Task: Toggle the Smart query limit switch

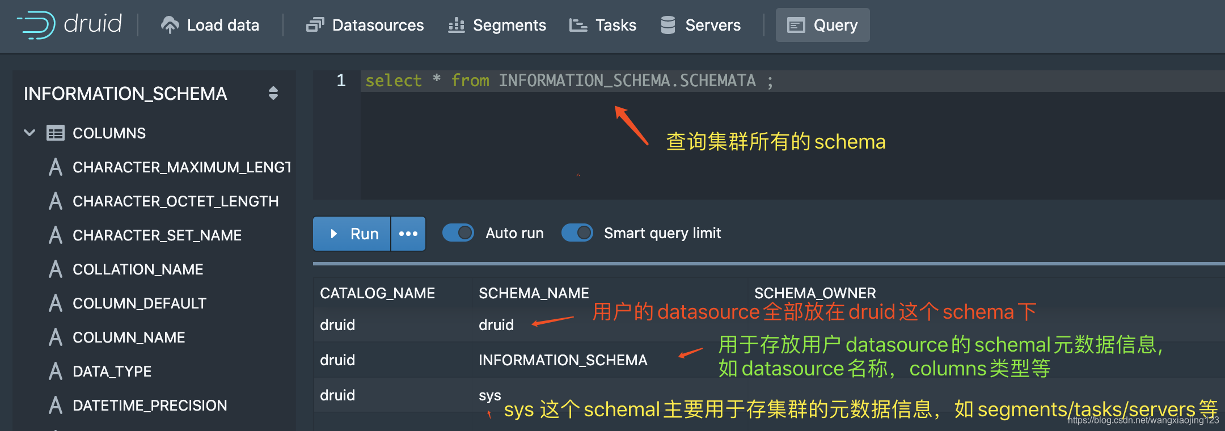Action: coord(577,233)
